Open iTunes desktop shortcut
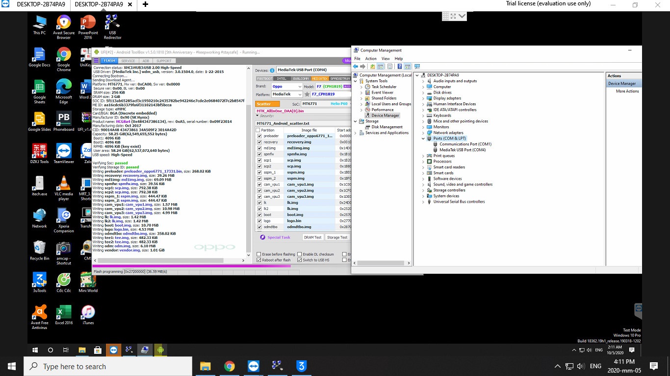 pyautogui.click(x=88, y=315)
